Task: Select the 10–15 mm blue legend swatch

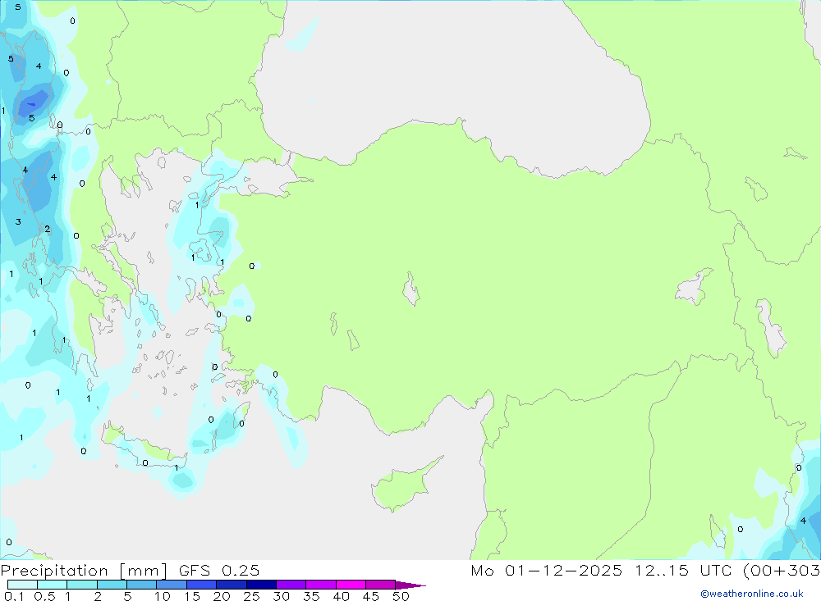Action: (172, 585)
